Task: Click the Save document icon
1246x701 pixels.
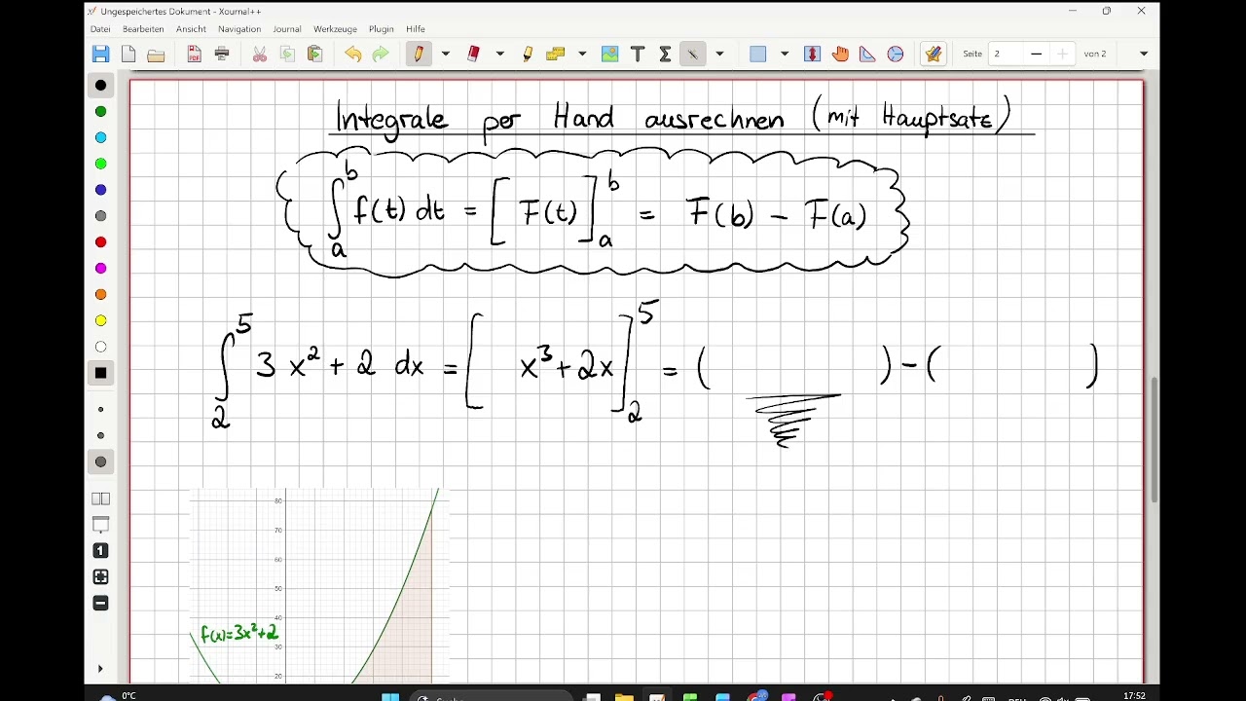Action: click(x=100, y=55)
